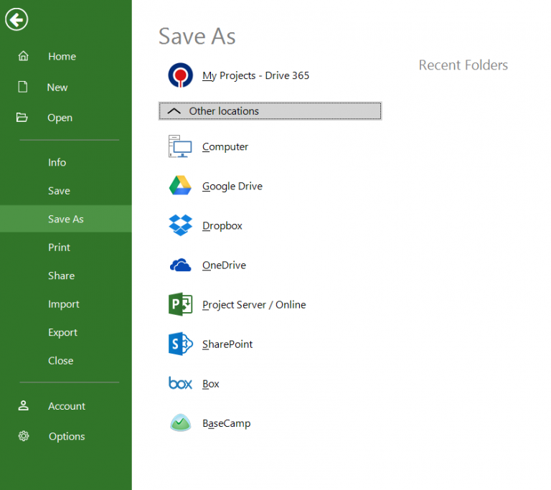Open the Info section
Image resolution: width=551 pixels, height=490 pixels.
(x=57, y=163)
